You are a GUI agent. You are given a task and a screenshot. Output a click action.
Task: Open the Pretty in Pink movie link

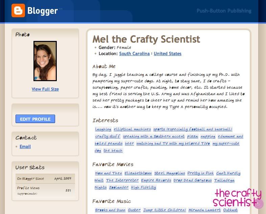201,173
